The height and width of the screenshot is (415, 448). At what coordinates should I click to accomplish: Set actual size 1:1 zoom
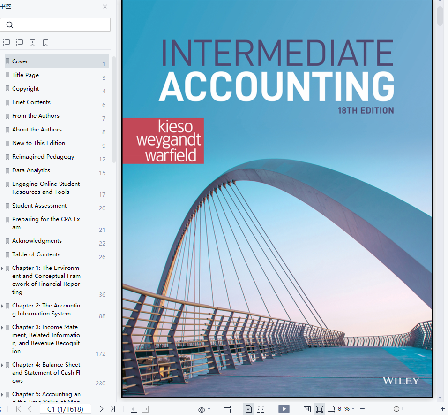point(307,409)
